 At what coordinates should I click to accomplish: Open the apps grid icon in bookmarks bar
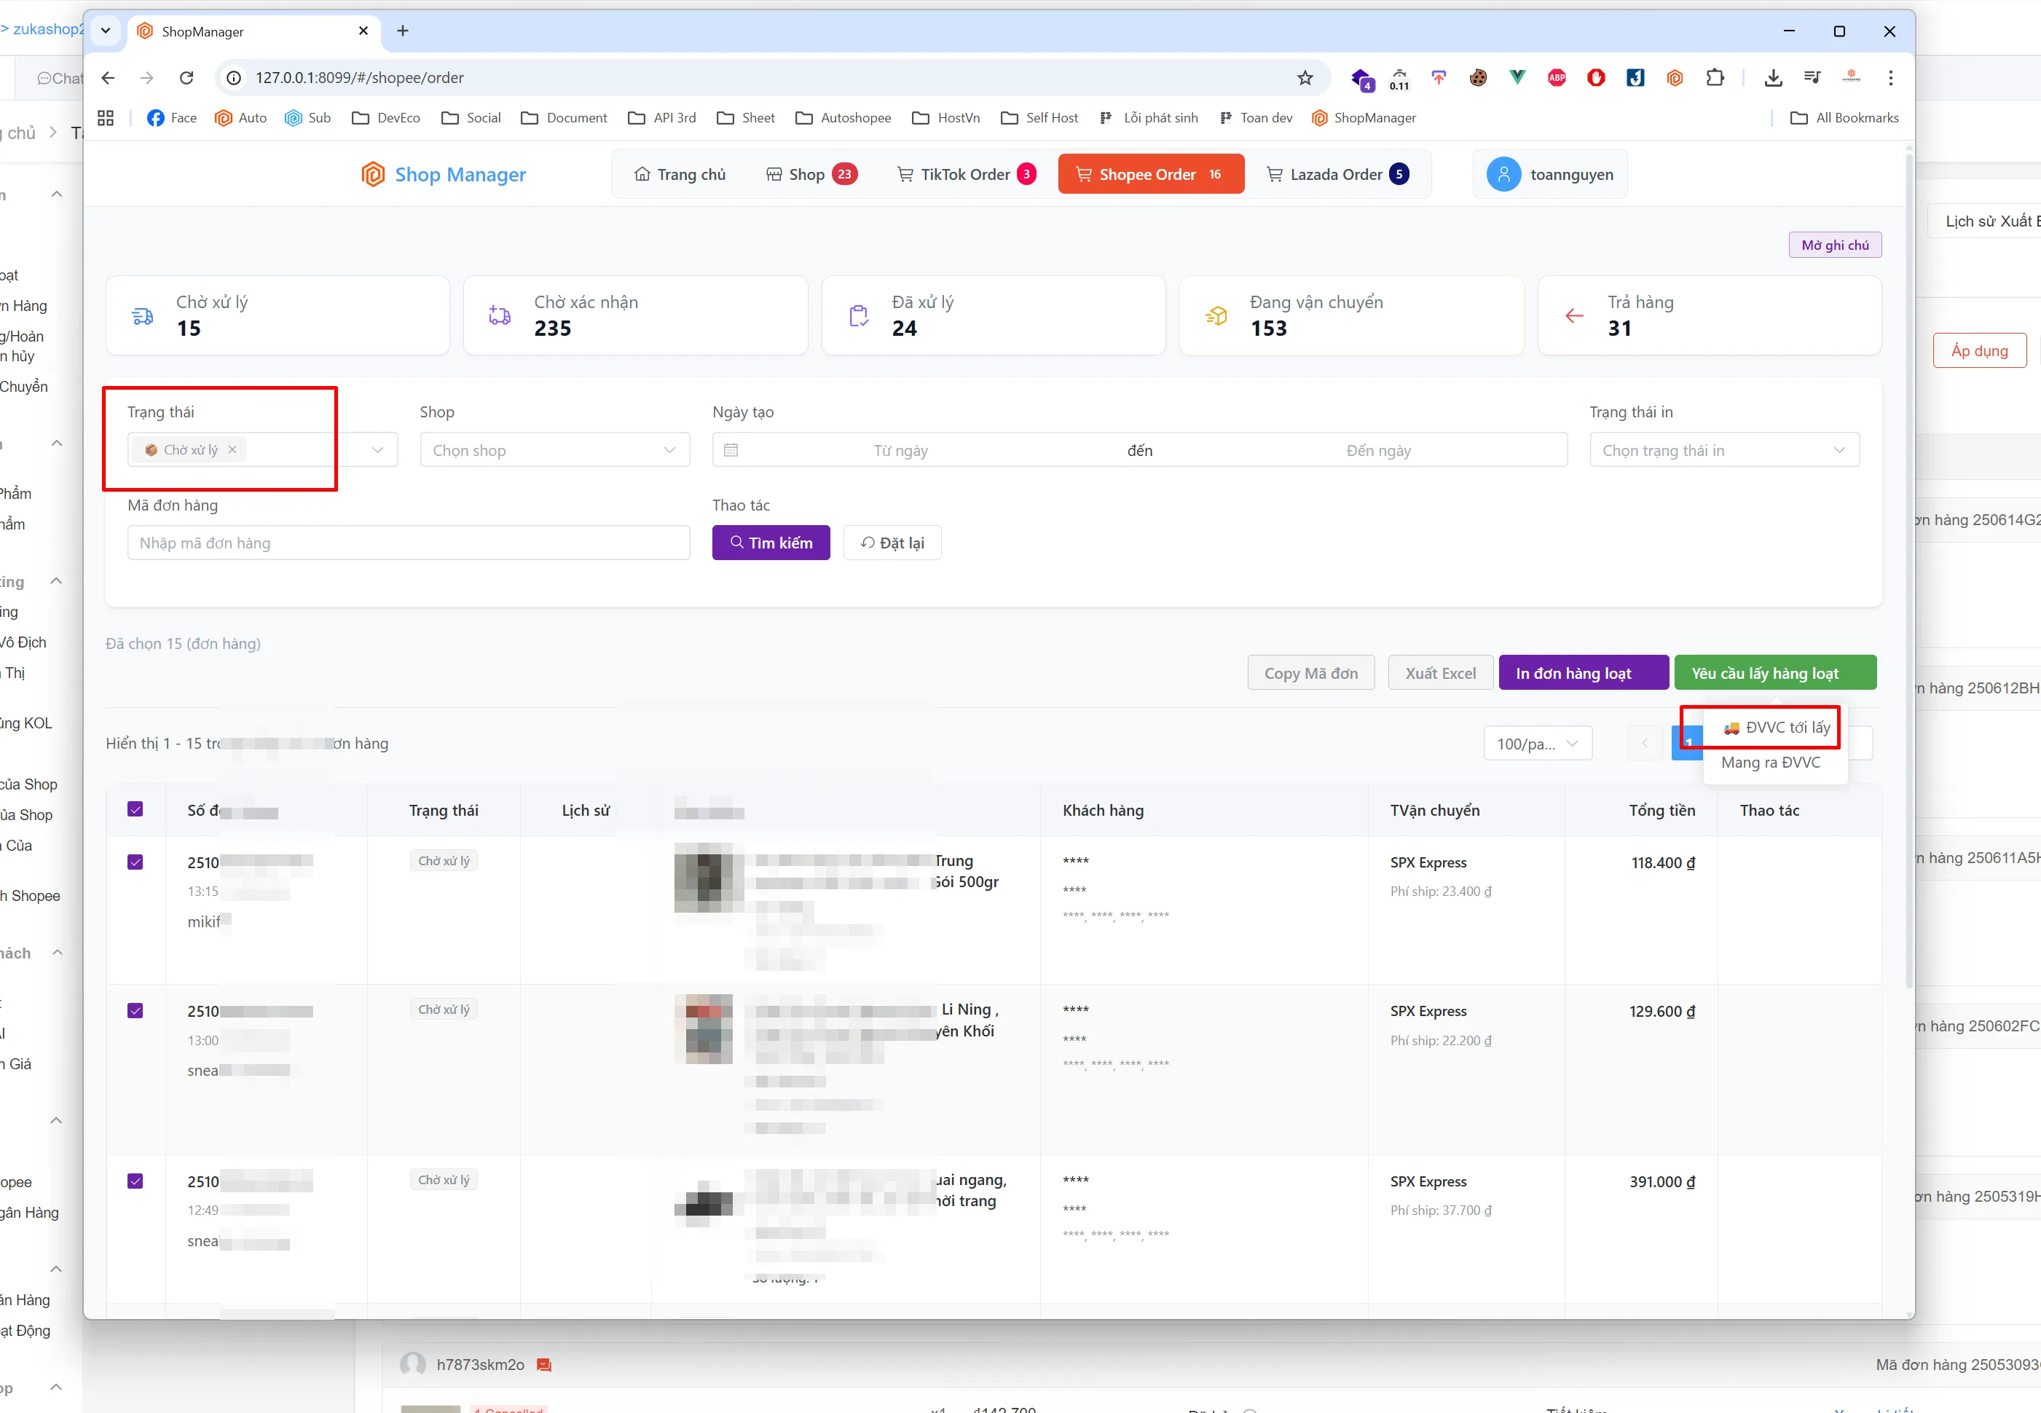coord(106,118)
